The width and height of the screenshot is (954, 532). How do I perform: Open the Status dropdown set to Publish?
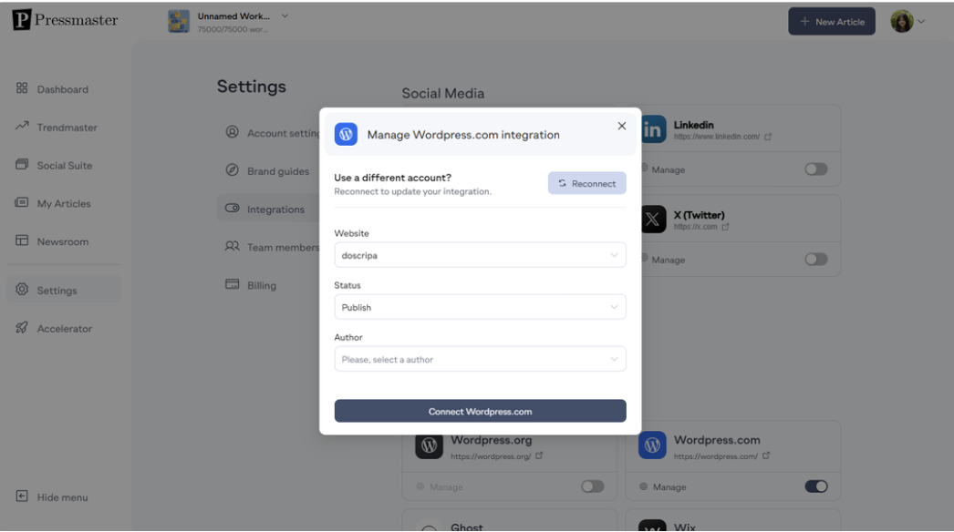click(x=480, y=307)
